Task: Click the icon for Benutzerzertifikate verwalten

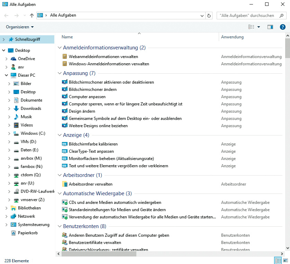Action: coord(65,242)
